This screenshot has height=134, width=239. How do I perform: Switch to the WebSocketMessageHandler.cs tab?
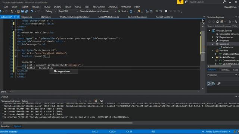(74, 17)
